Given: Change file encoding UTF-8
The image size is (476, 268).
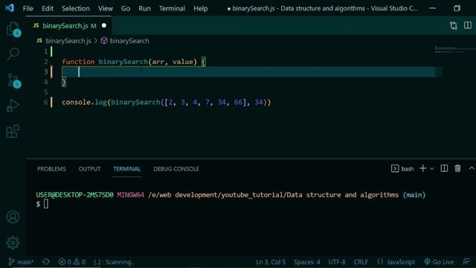Looking at the screenshot, I should coord(337,262).
